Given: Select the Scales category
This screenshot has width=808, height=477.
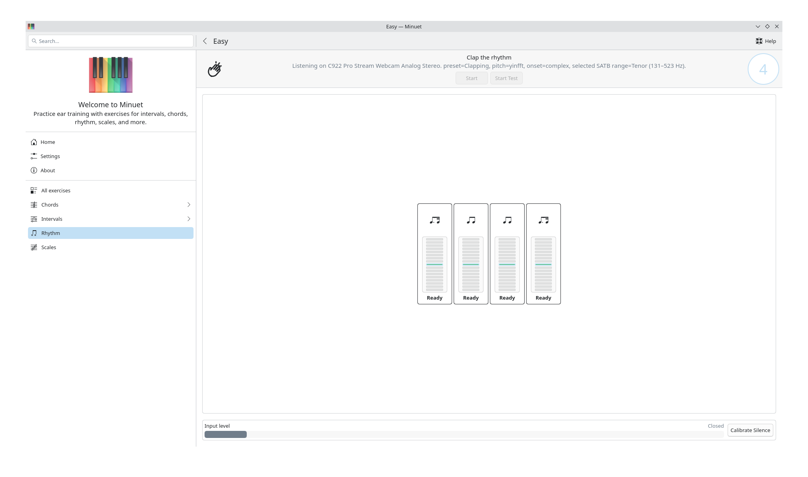Looking at the screenshot, I should click(x=111, y=247).
